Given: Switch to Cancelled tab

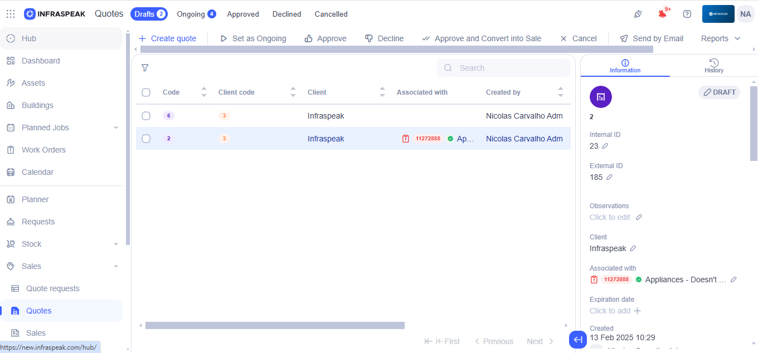Looking at the screenshot, I should [331, 14].
